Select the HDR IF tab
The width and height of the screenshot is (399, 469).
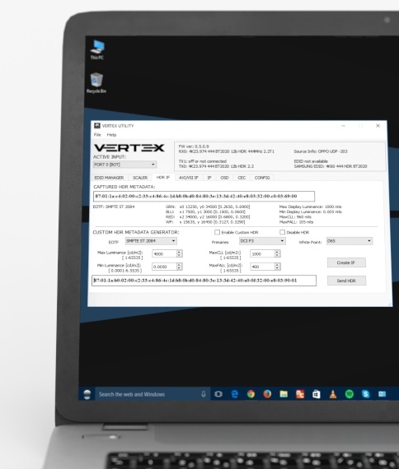[x=163, y=178]
